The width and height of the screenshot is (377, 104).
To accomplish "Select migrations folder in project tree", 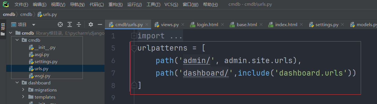I will (x=55, y=90).
